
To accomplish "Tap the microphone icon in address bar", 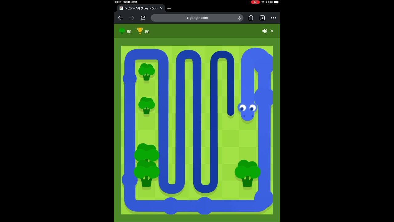I will click(239, 18).
